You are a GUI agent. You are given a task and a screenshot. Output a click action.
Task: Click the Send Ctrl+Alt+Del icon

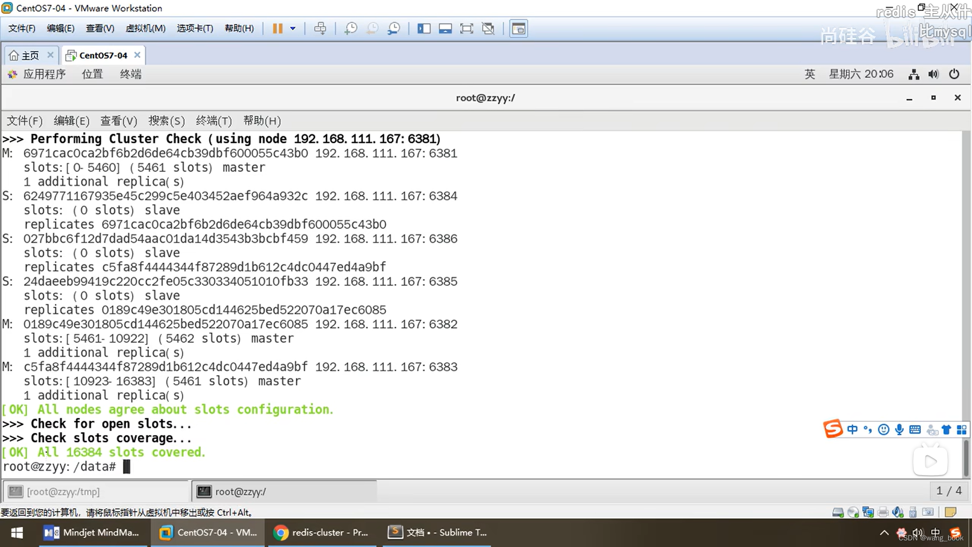[x=320, y=28]
